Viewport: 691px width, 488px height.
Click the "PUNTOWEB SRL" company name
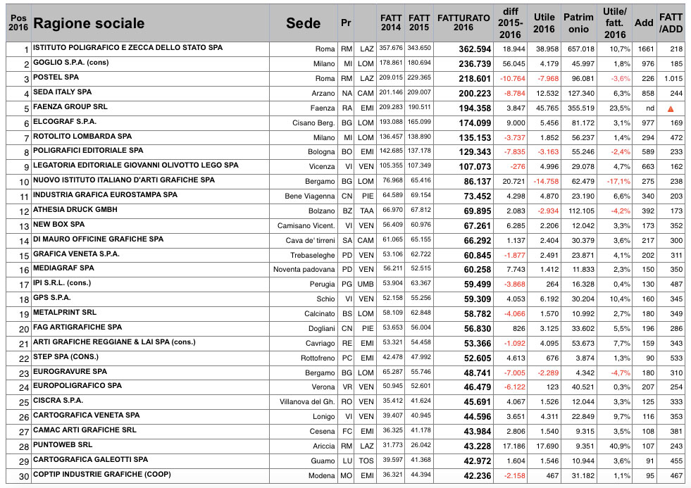pos(63,445)
